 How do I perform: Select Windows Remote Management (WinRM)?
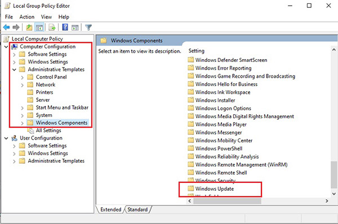click(x=241, y=164)
